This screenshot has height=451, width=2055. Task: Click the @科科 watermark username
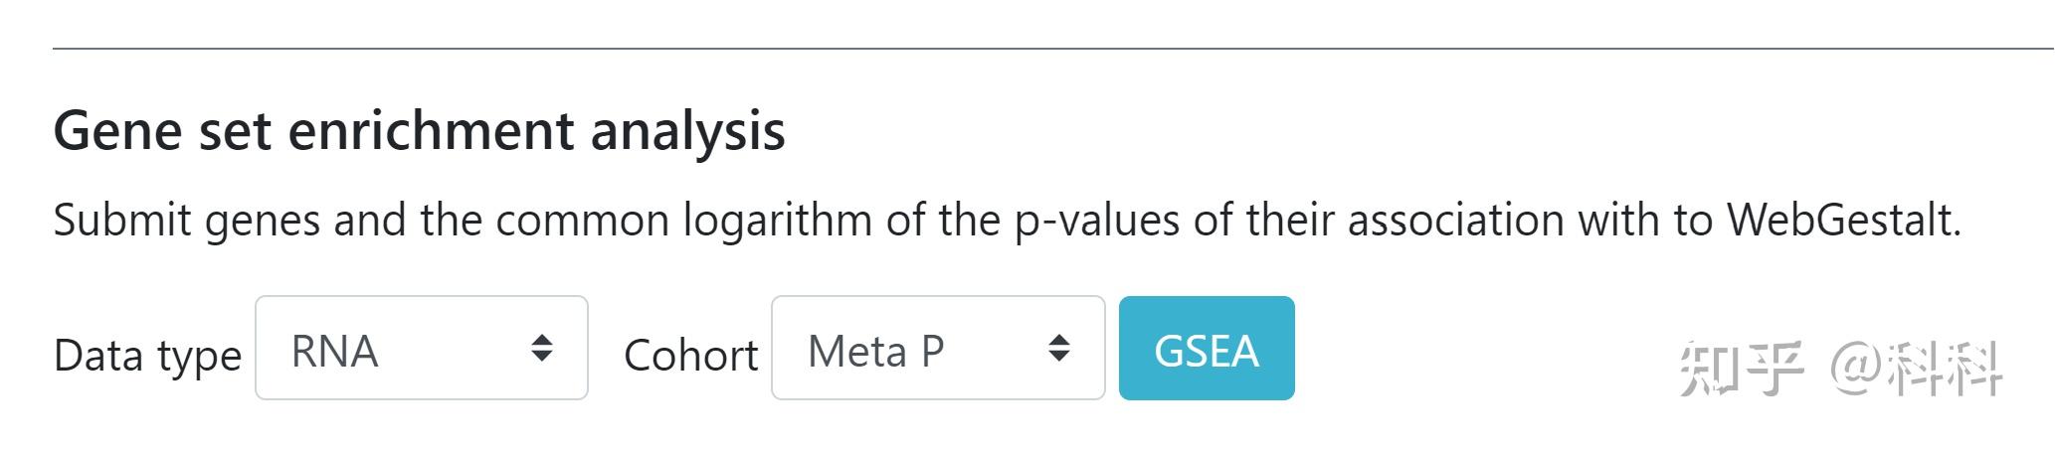[1916, 369]
